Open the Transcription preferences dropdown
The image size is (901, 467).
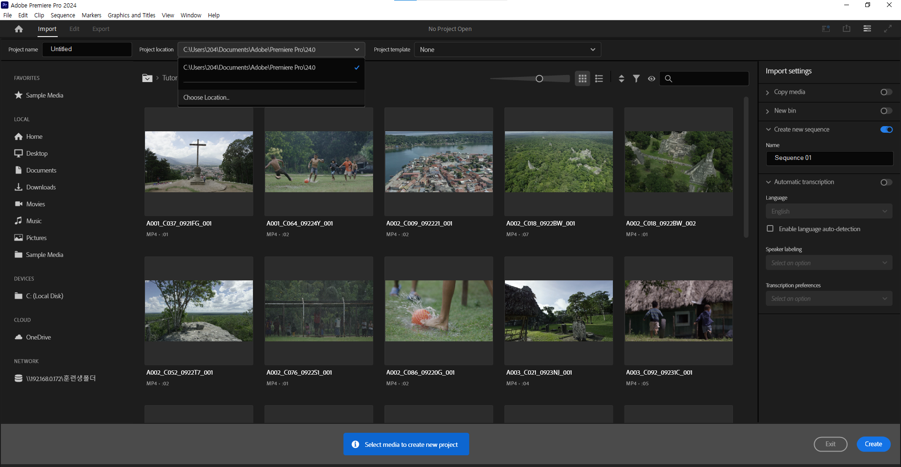[x=829, y=299]
